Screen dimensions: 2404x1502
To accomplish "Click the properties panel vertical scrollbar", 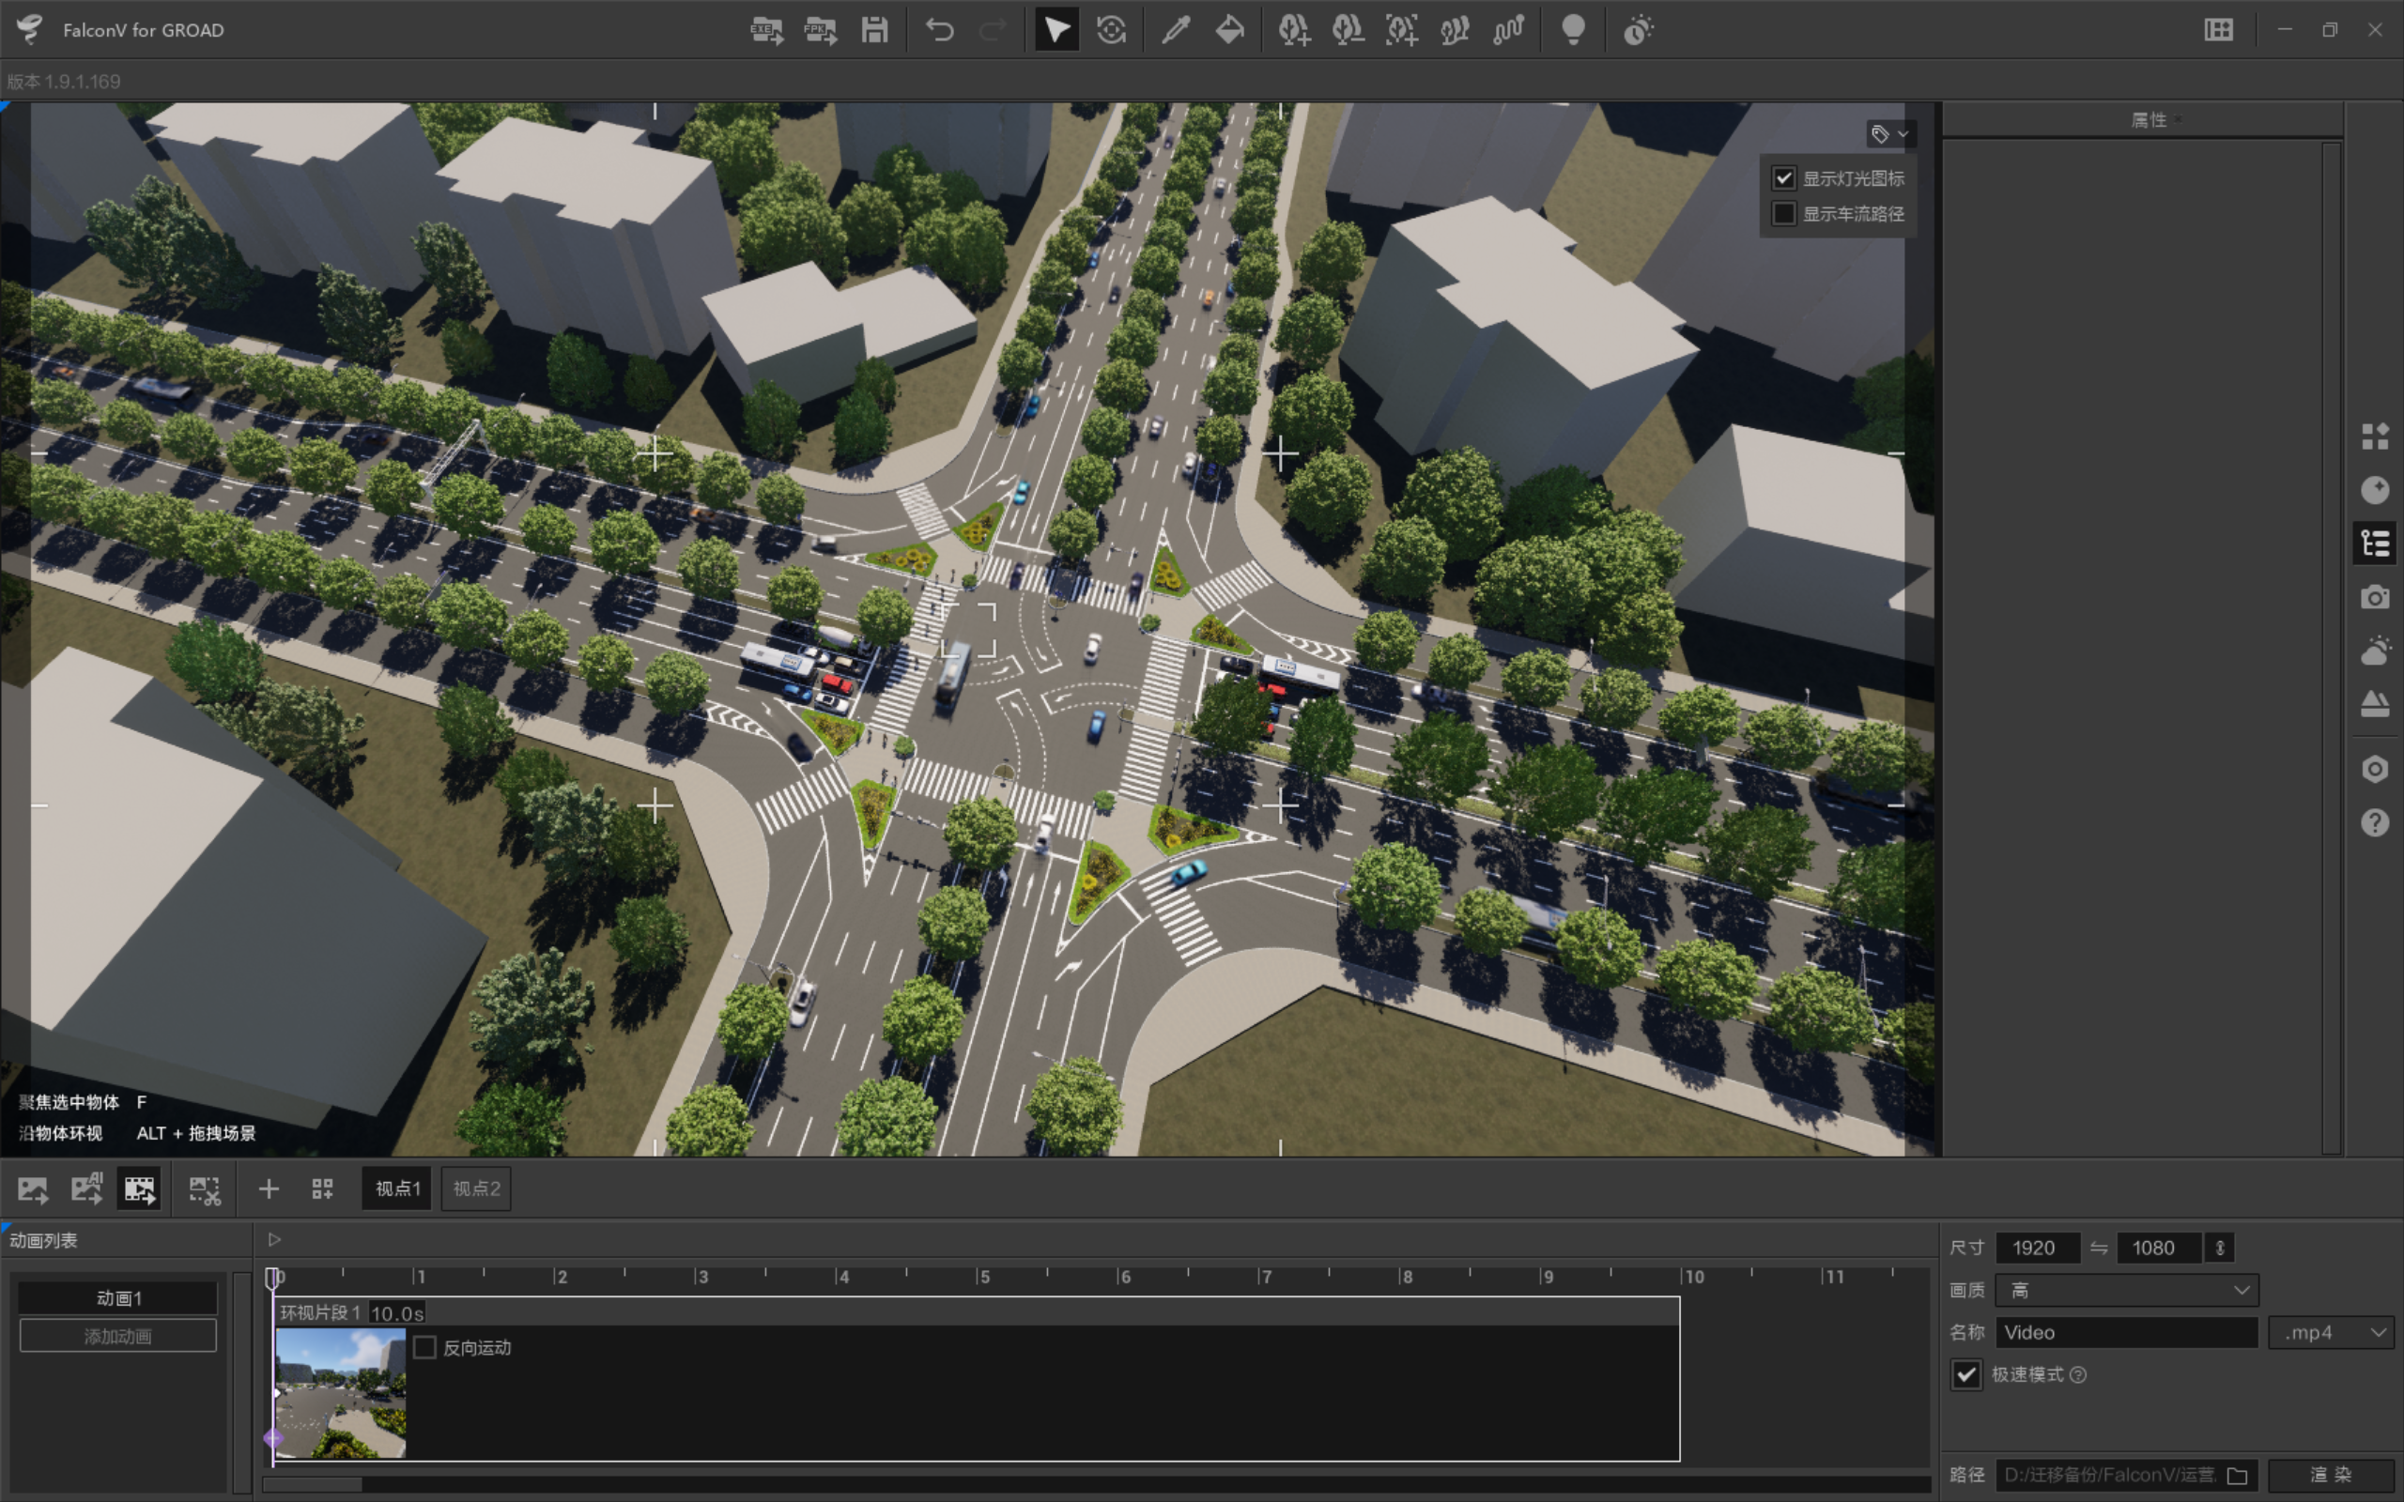I will point(2332,648).
